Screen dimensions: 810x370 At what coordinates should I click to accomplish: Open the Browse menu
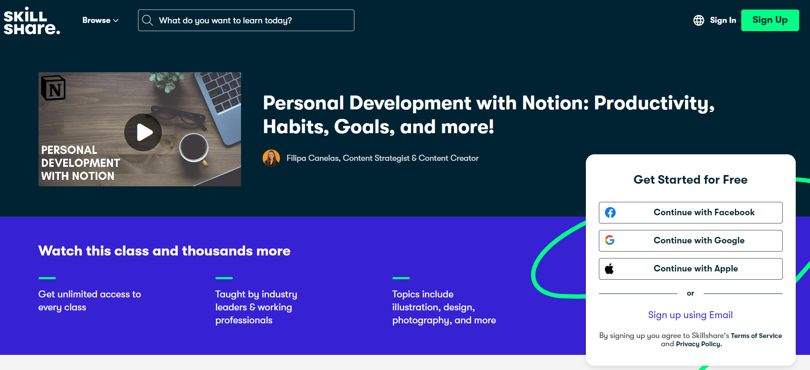(x=96, y=20)
